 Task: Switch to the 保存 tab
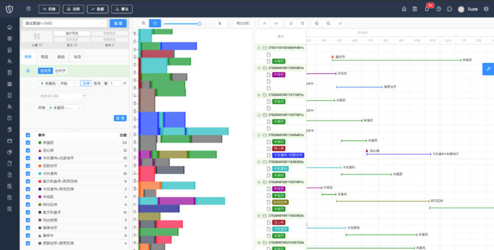(77, 57)
